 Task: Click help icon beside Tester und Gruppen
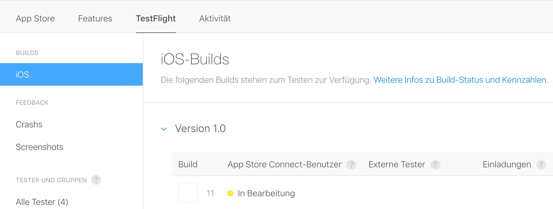point(96,180)
